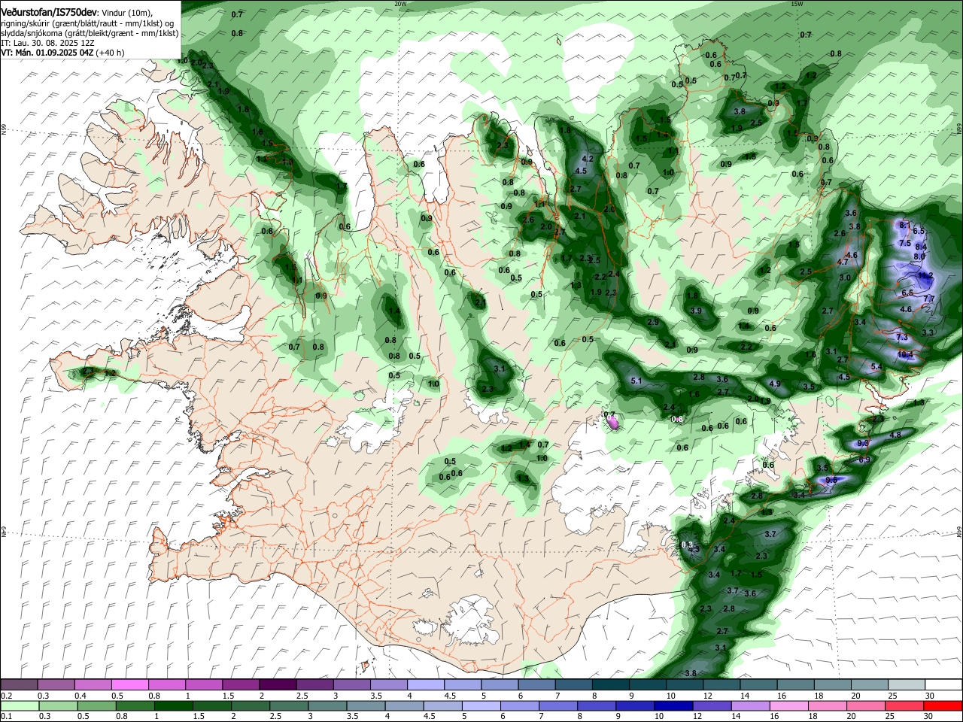Select rain legend swatch between 25 and 30
Screen dimensions: 963x722
pyautogui.click(x=904, y=706)
